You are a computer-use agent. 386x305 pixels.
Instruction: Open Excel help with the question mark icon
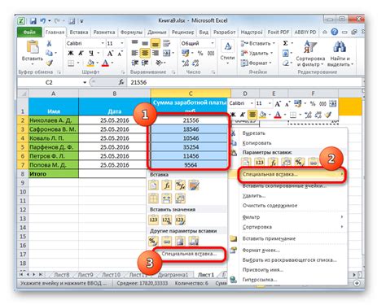(335, 32)
